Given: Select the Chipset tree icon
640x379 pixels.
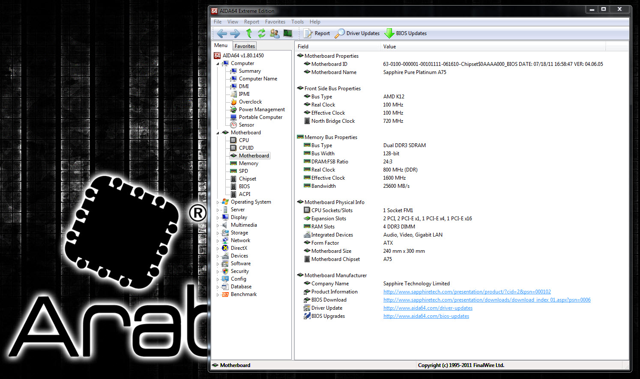Looking at the screenshot, I should [233, 179].
